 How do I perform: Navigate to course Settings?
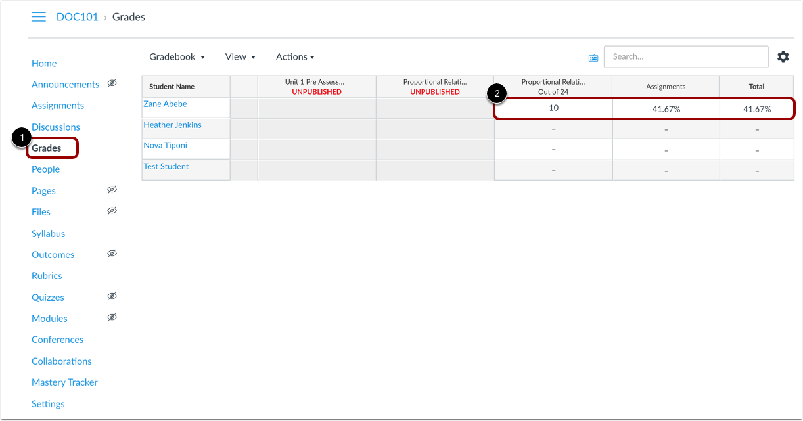(x=48, y=403)
